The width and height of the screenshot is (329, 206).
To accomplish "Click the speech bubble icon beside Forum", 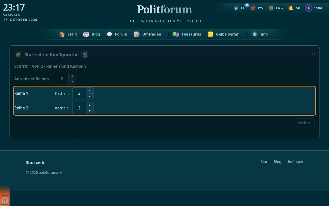I will click(x=109, y=34).
